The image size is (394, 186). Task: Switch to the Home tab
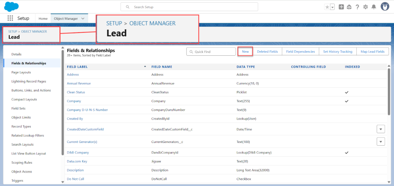(43, 18)
